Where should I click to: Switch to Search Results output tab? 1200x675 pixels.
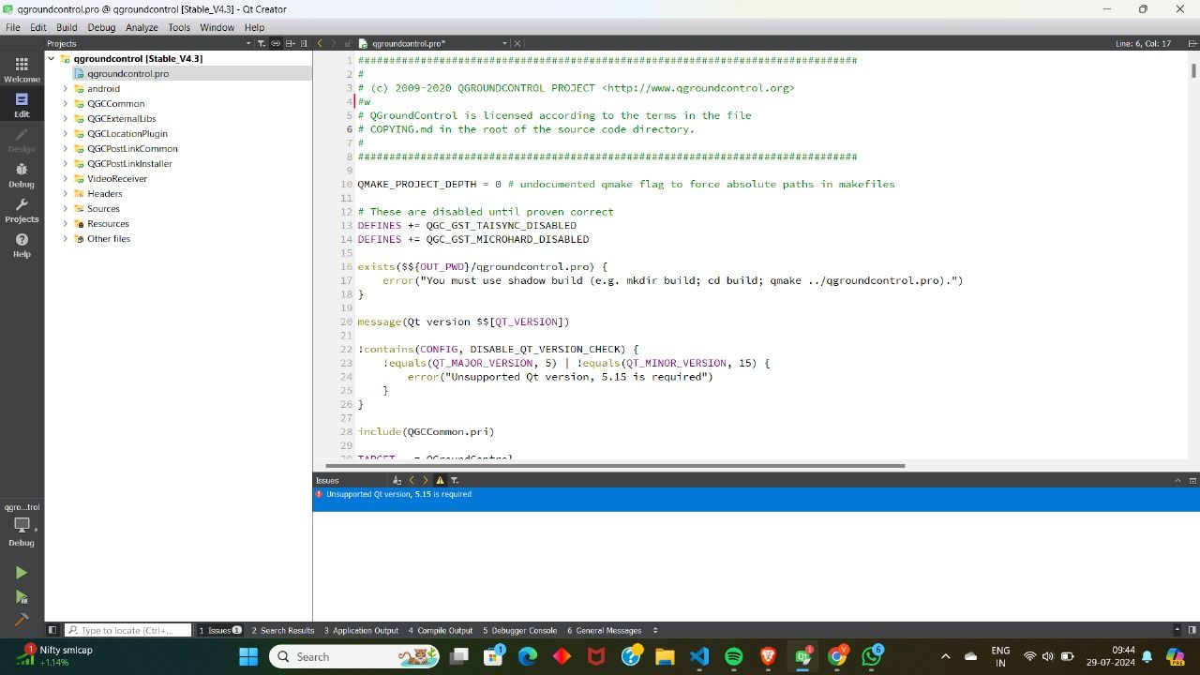[283, 630]
